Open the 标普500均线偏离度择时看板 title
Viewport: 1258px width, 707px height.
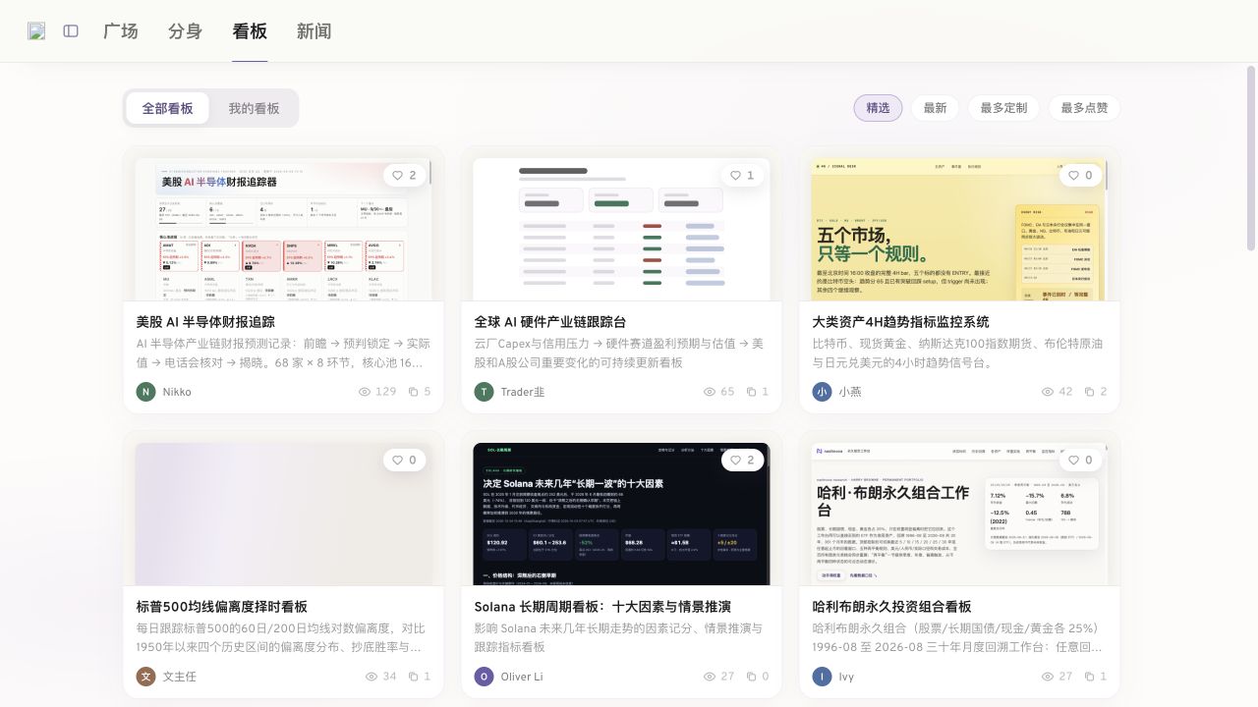(221, 607)
